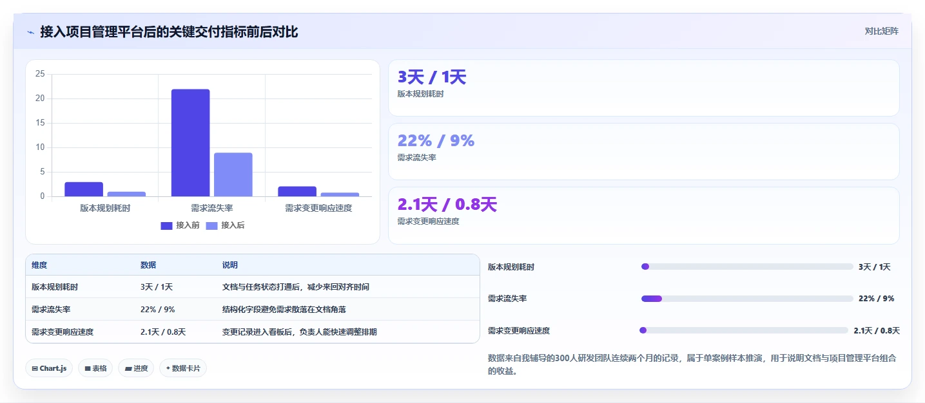Click the 说明 table column header

230,265
